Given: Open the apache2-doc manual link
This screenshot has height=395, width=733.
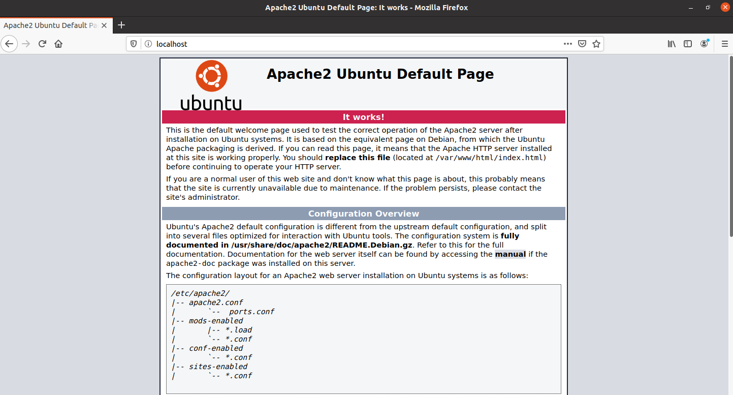Looking at the screenshot, I should click(510, 254).
